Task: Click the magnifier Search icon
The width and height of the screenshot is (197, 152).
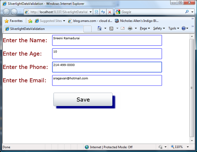Action: (x=187, y=12)
